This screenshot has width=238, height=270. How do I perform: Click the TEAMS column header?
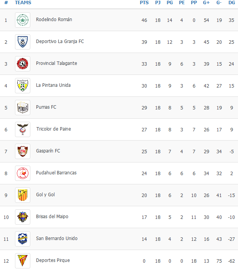23,3
